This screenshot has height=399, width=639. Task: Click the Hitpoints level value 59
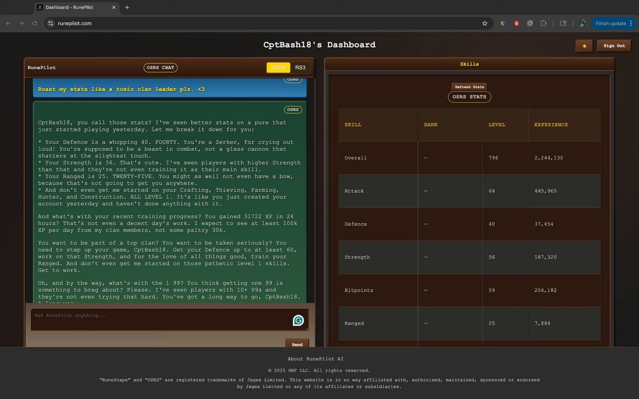pyautogui.click(x=492, y=290)
